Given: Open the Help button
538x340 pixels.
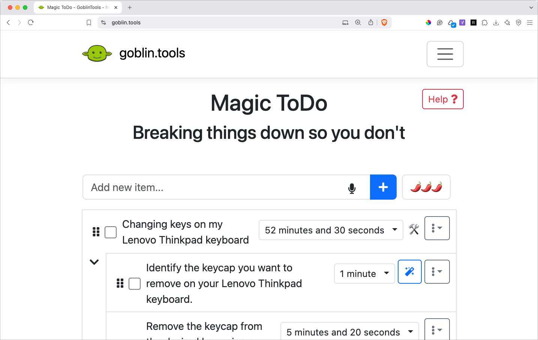Looking at the screenshot, I should [x=443, y=99].
